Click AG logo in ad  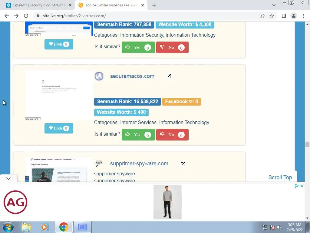(15, 202)
